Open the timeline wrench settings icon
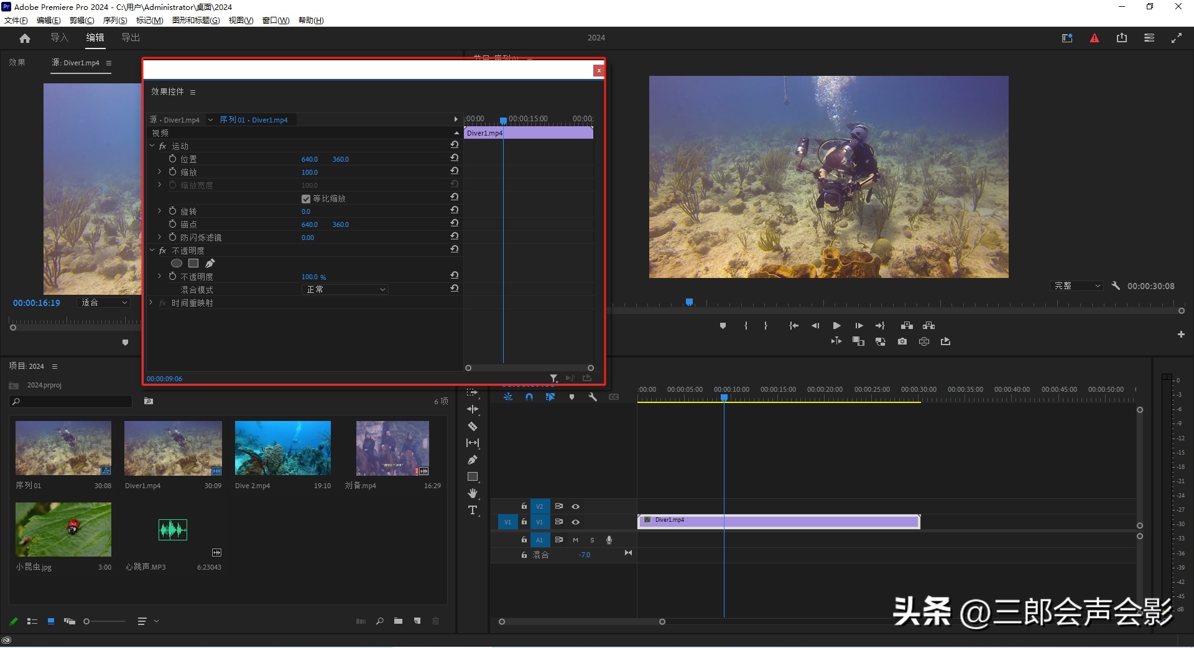This screenshot has height=648, width=1194. 593,396
